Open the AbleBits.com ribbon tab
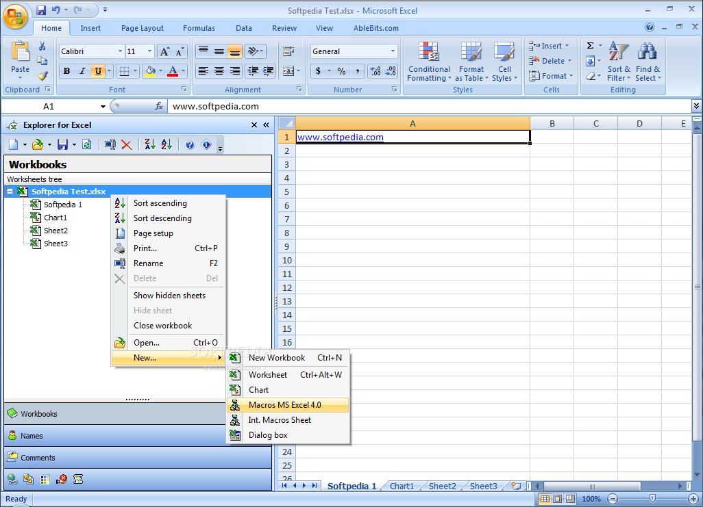The width and height of the screenshot is (703, 507). coord(375,28)
